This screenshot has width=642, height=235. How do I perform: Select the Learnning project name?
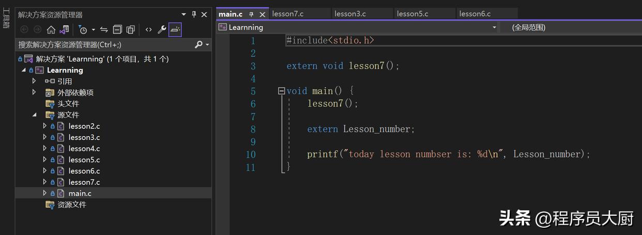65,70
